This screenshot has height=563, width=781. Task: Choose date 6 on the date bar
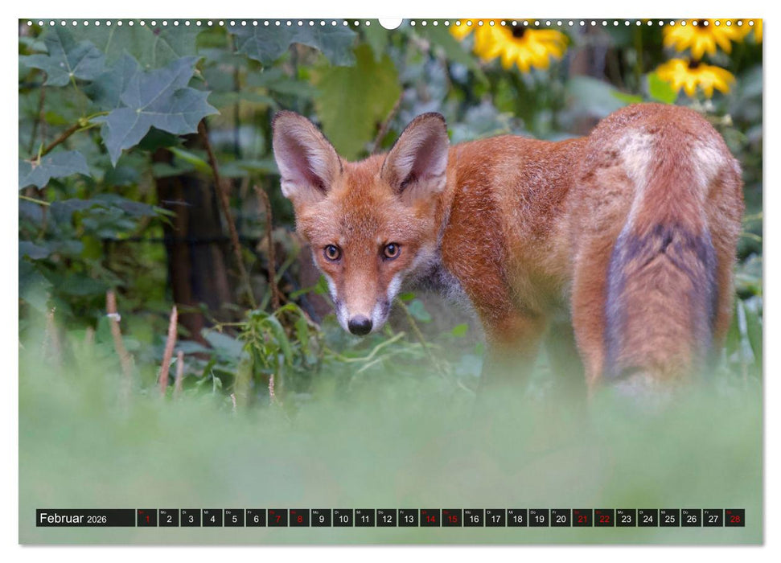pyautogui.click(x=256, y=518)
